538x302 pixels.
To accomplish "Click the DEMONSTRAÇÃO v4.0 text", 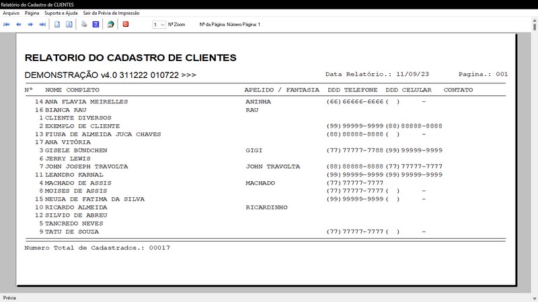I will (x=110, y=75).
